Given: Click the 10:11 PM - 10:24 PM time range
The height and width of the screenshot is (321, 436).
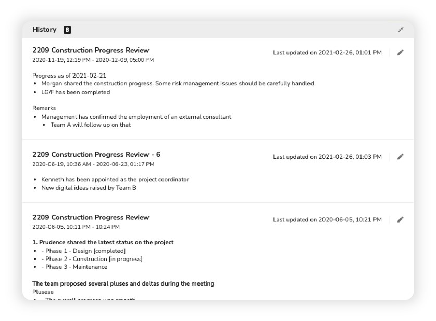Looking at the screenshot, I should pos(76,227).
